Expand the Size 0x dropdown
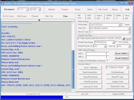This screenshot has height=100, width=134. 130,46
